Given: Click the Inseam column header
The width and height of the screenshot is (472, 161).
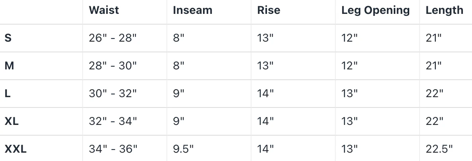Looking at the screenshot, I should pyautogui.click(x=192, y=10).
